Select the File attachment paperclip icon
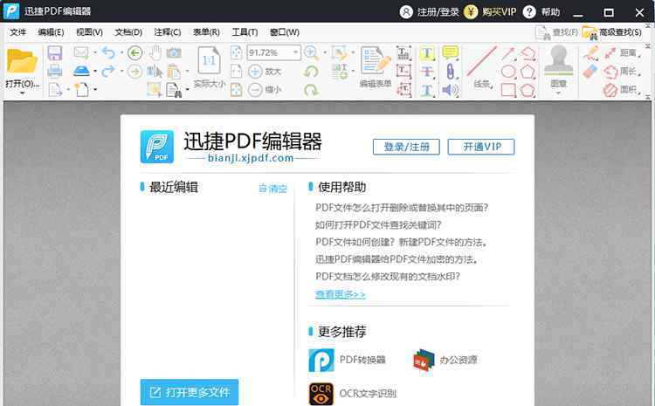Screen dimensions: 655x406 [x=450, y=72]
